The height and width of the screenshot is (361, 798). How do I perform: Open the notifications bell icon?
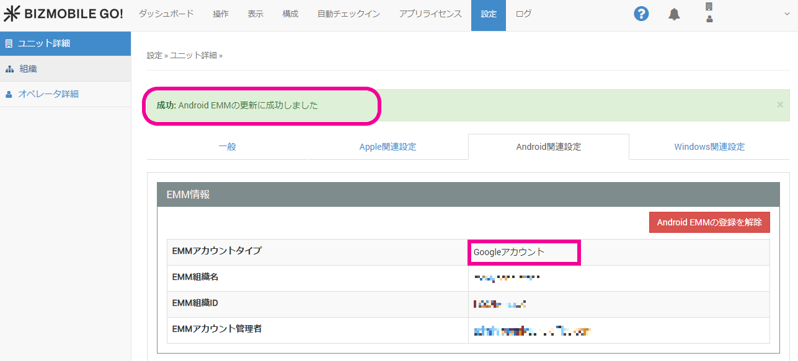(674, 15)
